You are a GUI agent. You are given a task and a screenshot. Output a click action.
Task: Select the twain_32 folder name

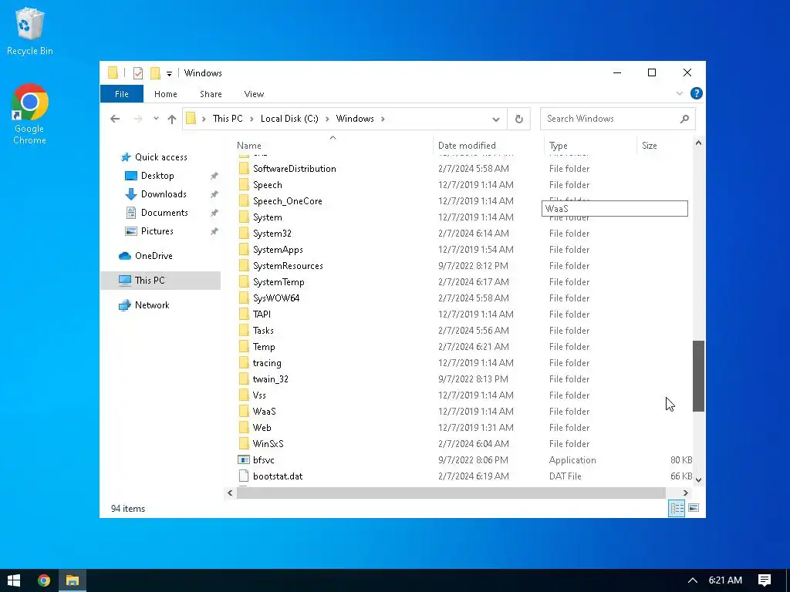pyautogui.click(x=271, y=379)
